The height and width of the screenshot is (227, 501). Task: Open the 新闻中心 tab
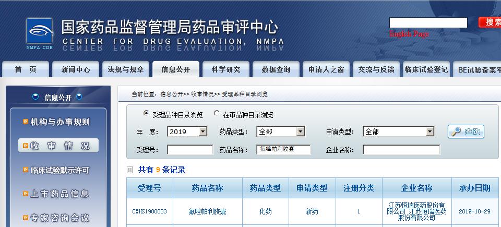click(x=76, y=69)
